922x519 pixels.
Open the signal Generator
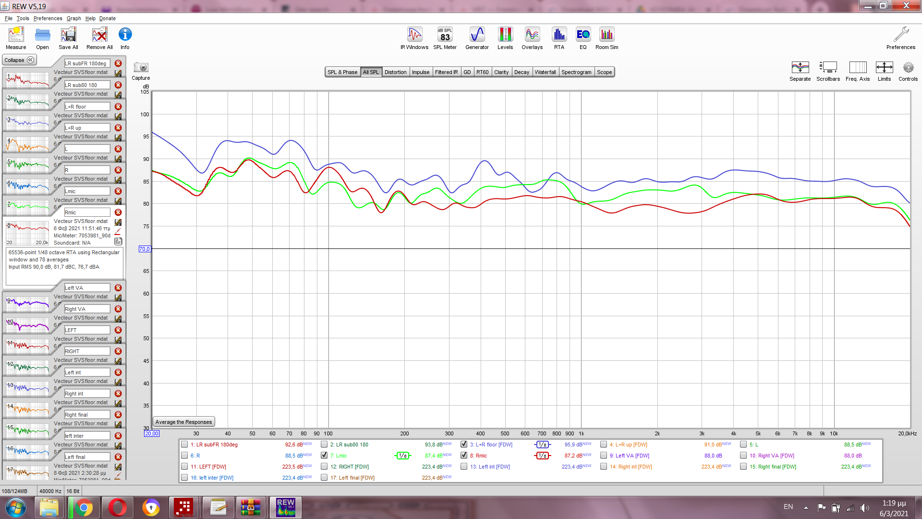477,38
